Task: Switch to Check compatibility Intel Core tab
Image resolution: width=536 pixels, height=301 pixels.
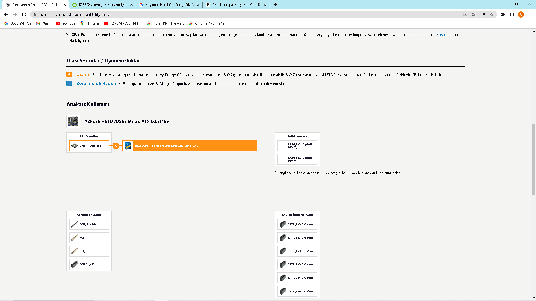Action: click(236, 5)
